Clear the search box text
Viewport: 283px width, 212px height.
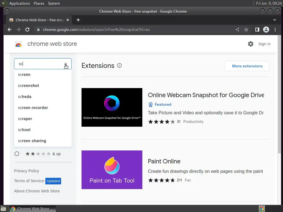coord(65,64)
